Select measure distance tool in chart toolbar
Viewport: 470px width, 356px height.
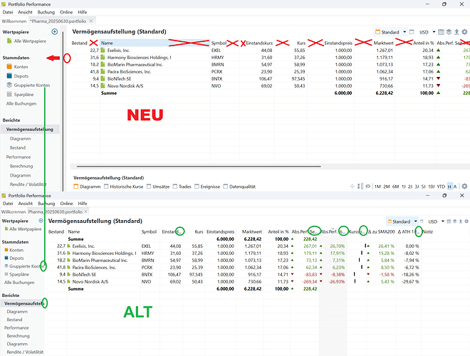pos(360,187)
